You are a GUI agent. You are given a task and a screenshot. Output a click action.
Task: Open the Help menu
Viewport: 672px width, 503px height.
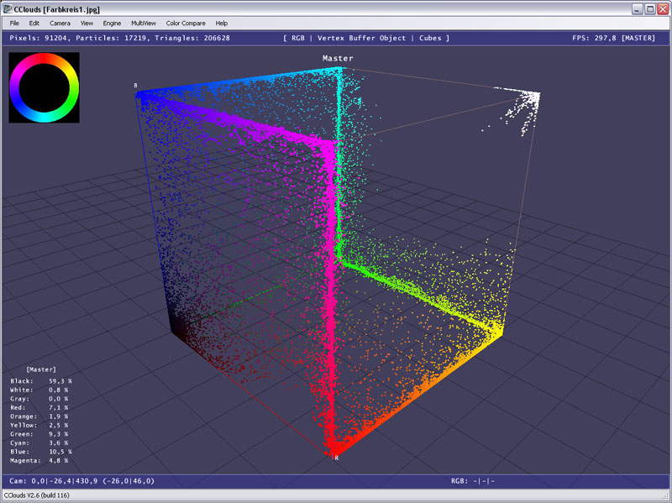(x=222, y=23)
